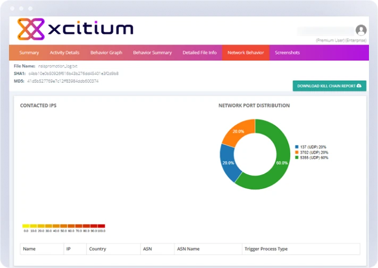Screen dimensions: 378x268
Task: Select the Network Behavior tab
Action: [246, 53]
